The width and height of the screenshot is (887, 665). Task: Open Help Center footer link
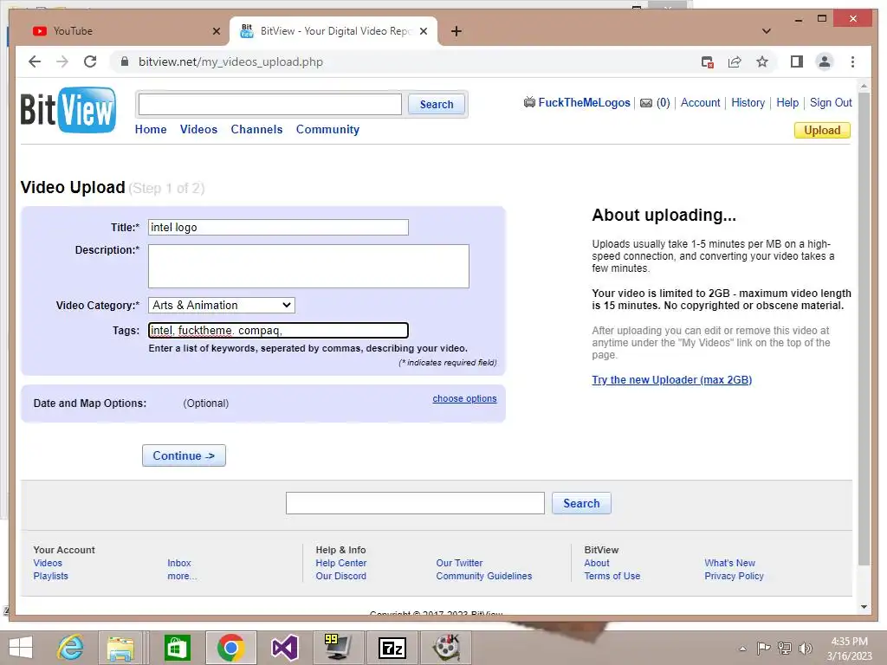tap(341, 563)
